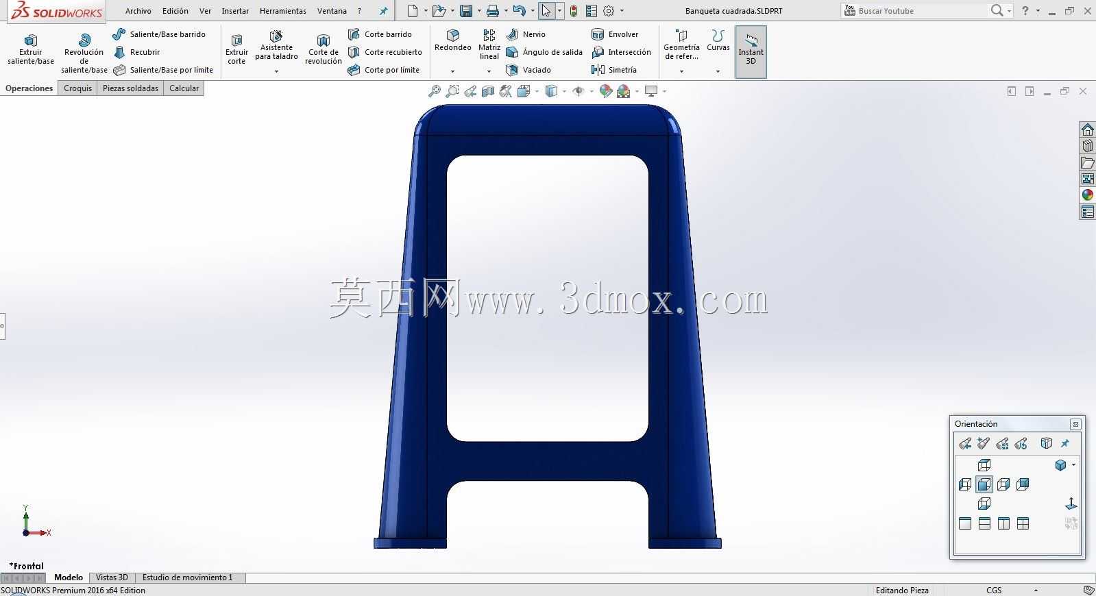1096x596 pixels.
Task: Select the Vaciado shell tool
Action: (528, 70)
